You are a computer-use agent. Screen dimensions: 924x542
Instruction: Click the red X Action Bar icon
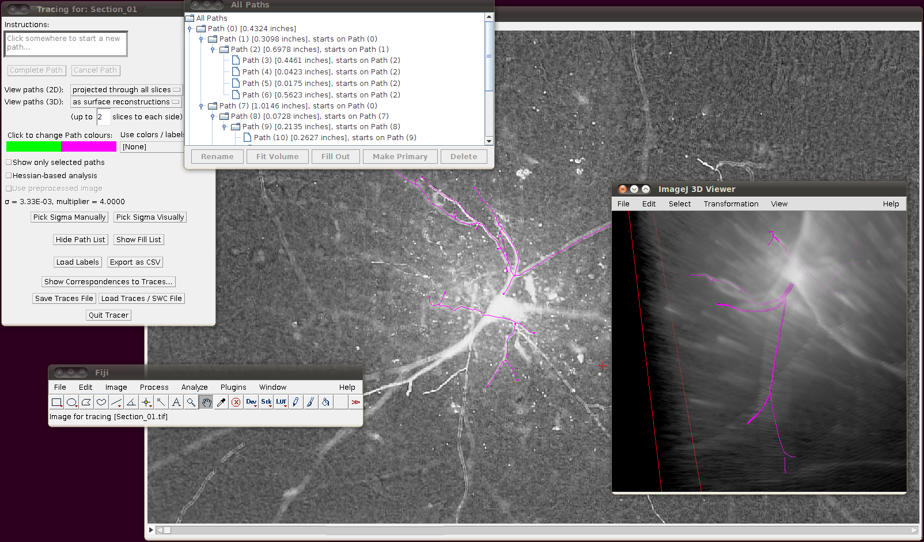point(236,402)
